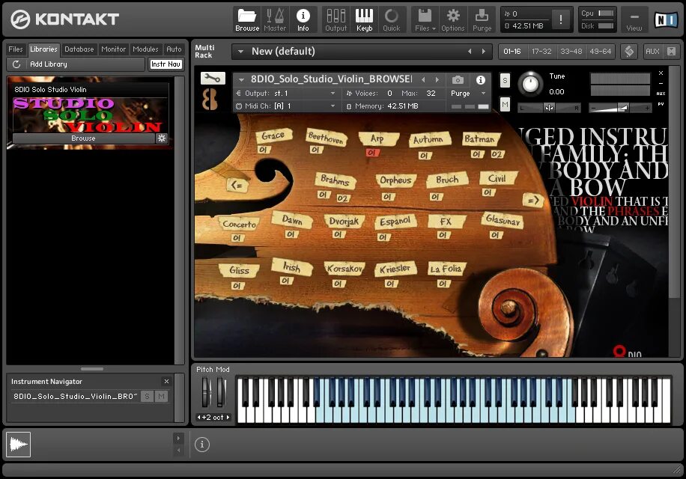Toggle the Instr Nav button
The width and height of the screenshot is (686, 479).
166,64
